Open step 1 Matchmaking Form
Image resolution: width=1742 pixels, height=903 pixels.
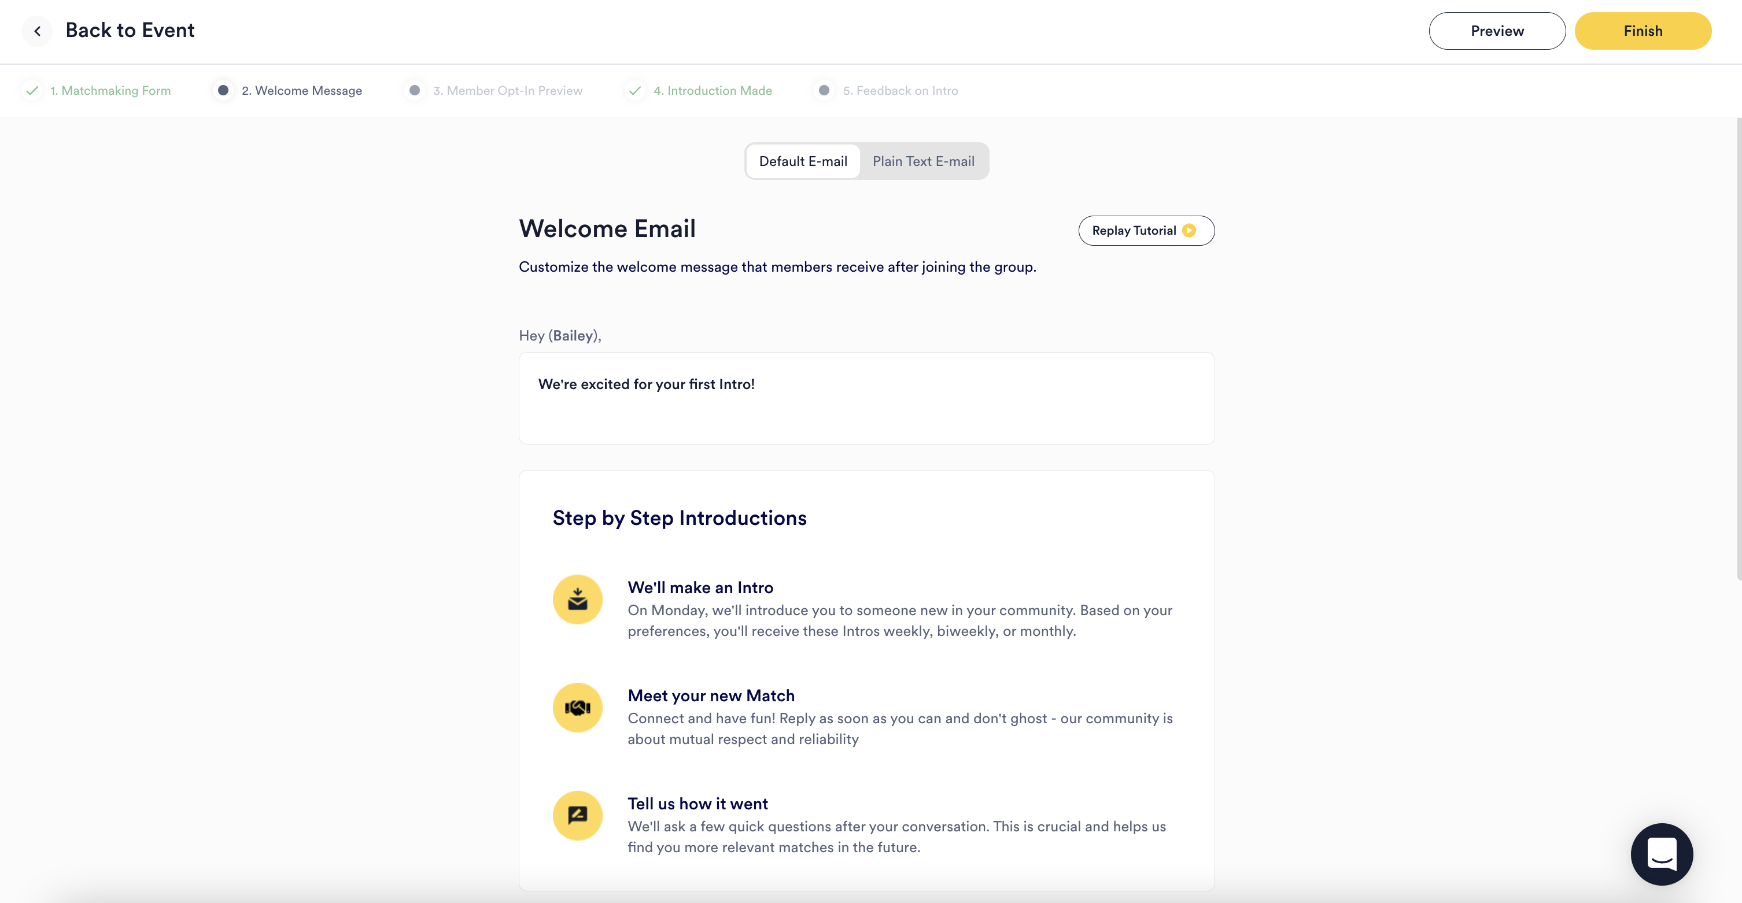[x=110, y=91]
